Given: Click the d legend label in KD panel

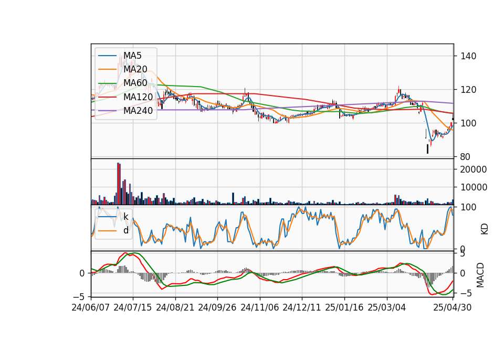Looking at the screenshot, I should click(126, 231).
